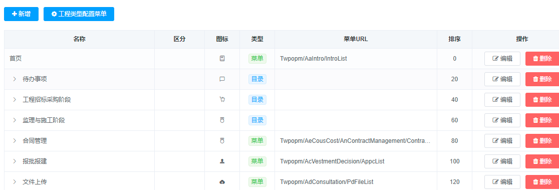Image resolution: width=559 pixels, height=190 pixels.
Task: Edit the 报批报建 entry
Action: click(502, 161)
